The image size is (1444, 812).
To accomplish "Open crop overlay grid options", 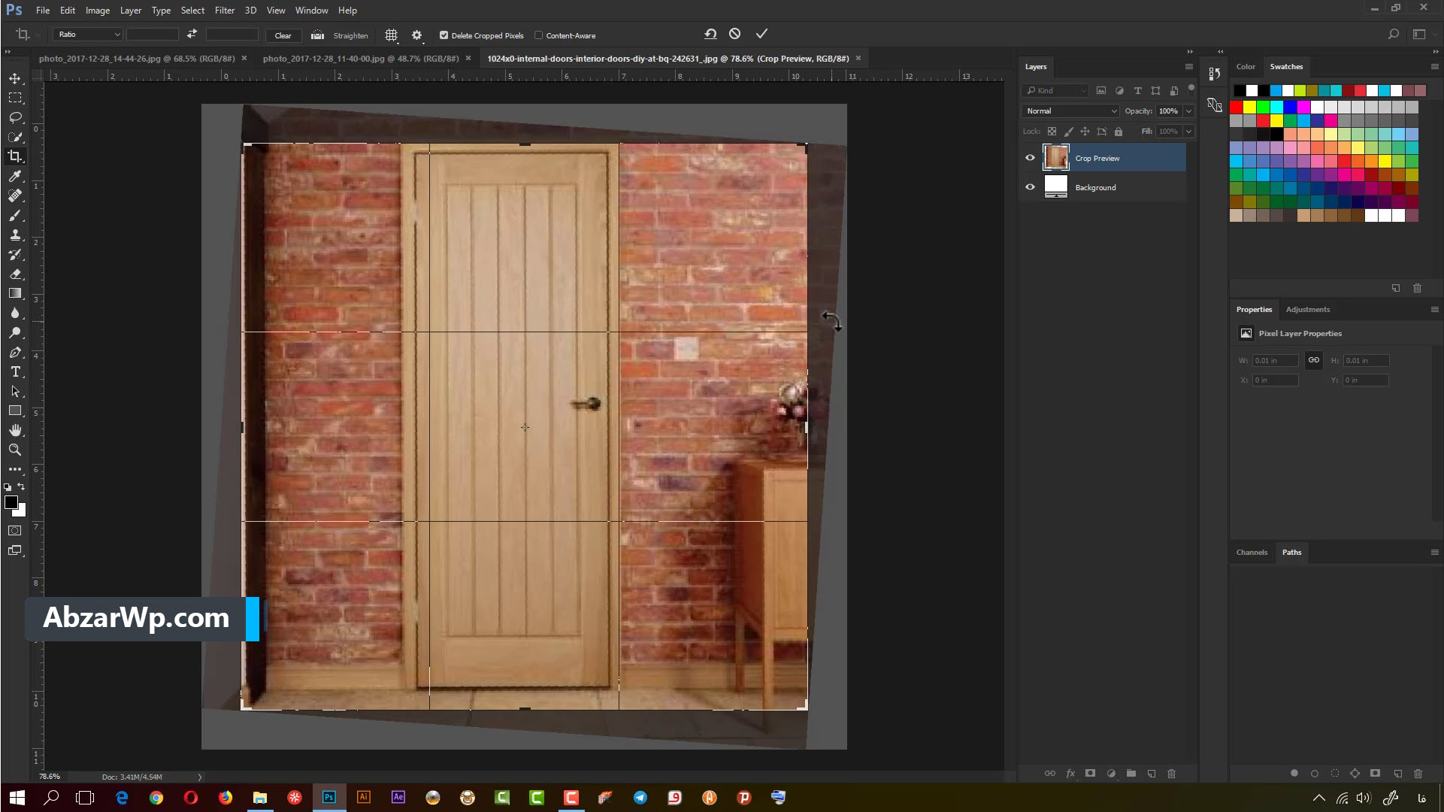I will click(x=392, y=35).
